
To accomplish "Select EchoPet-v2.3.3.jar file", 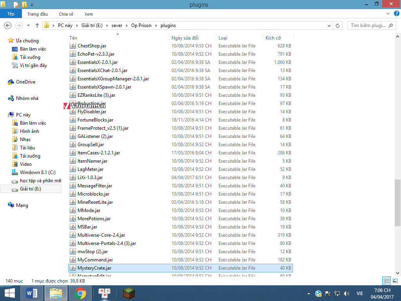I will [180, 54].
